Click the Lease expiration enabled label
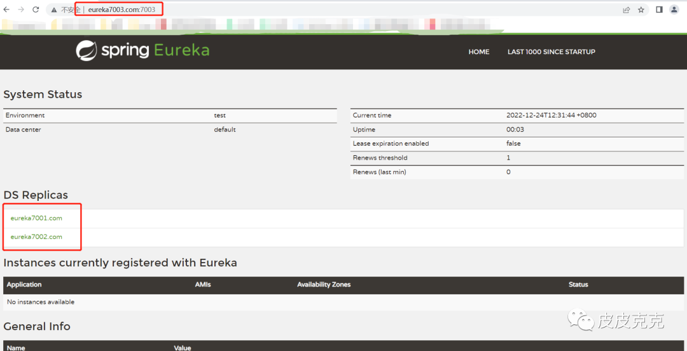687x351 pixels. [x=391, y=143]
